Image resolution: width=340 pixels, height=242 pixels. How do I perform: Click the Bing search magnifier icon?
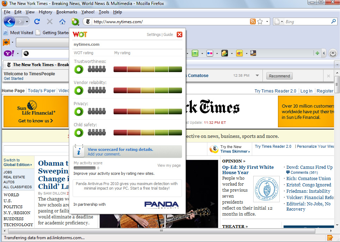334,21
